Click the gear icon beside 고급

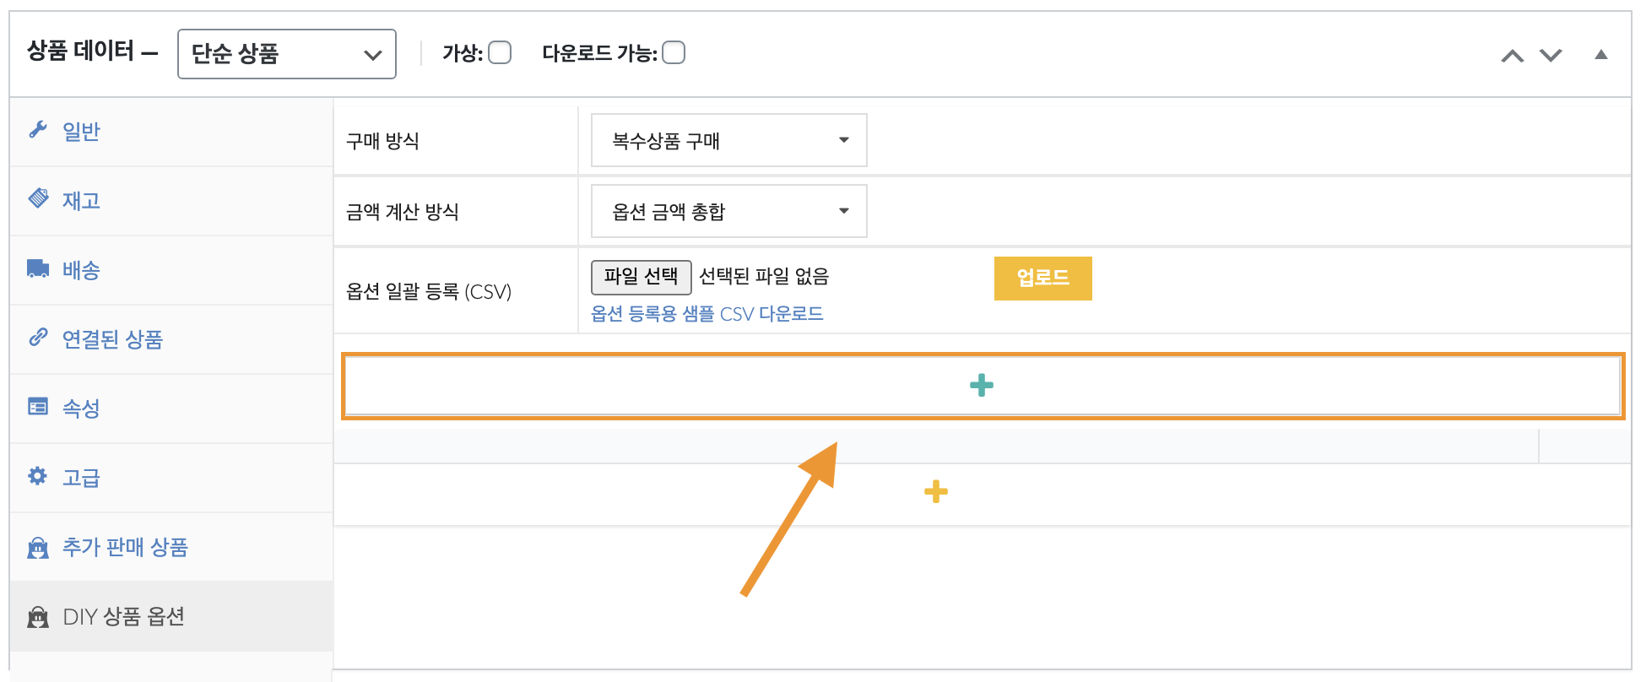38,476
